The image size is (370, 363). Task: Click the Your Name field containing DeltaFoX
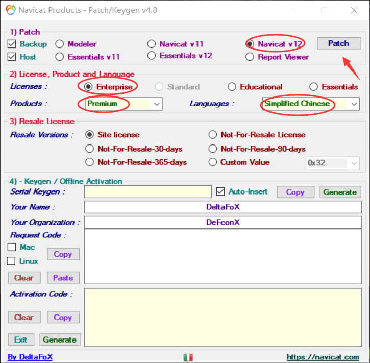223,207
